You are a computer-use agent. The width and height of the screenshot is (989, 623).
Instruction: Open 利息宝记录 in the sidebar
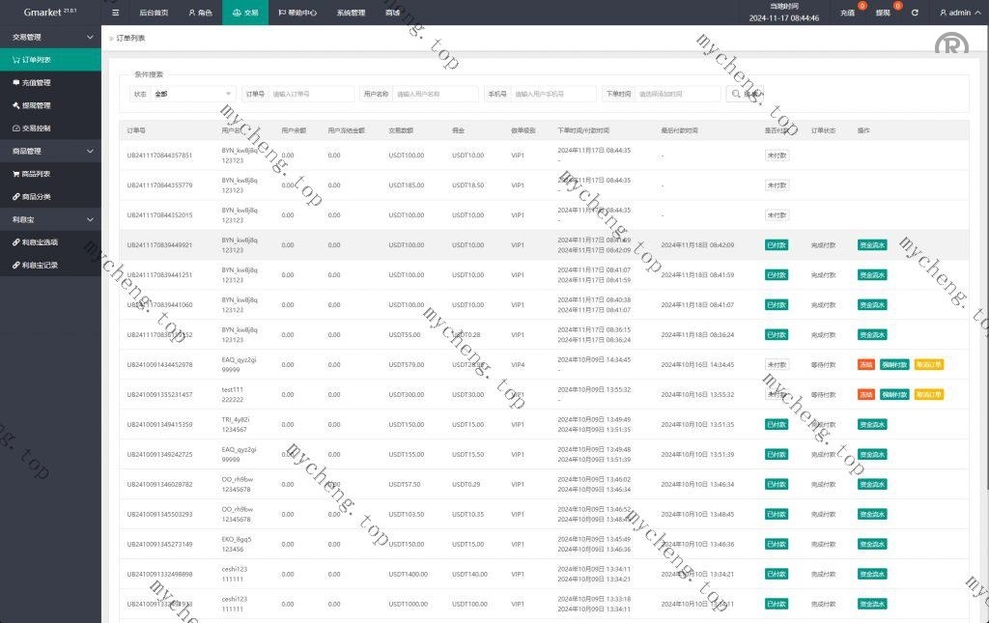click(x=40, y=265)
